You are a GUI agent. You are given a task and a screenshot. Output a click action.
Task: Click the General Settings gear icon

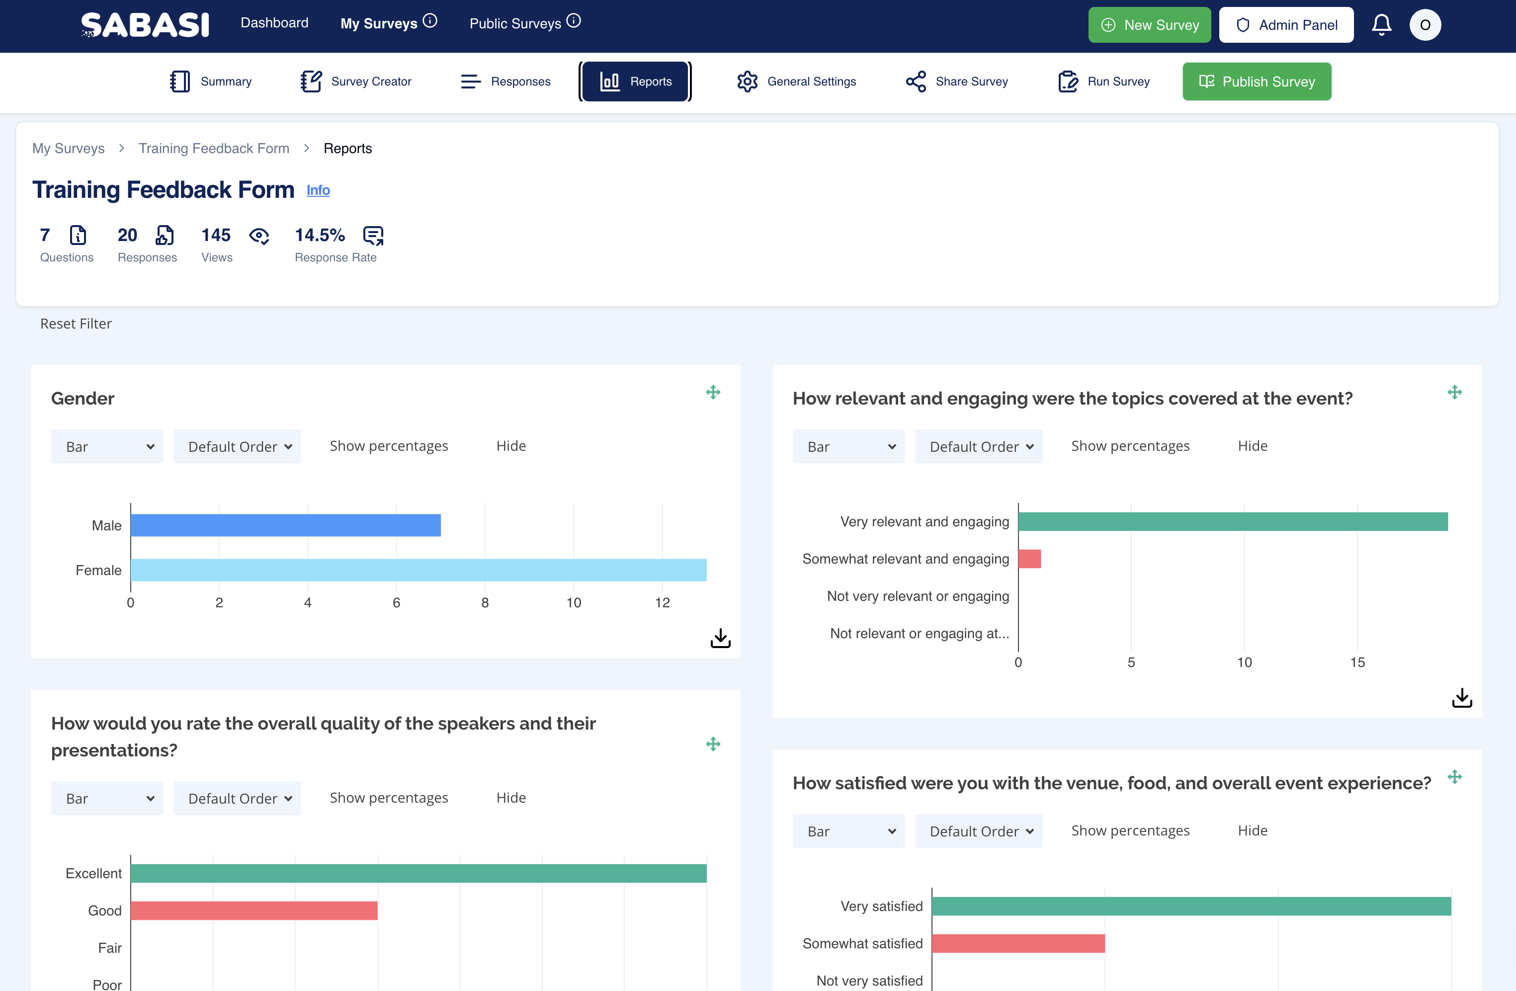(747, 82)
